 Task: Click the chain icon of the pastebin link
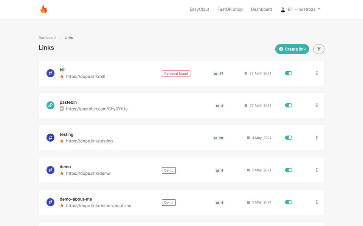pyautogui.click(x=50, y=105)
